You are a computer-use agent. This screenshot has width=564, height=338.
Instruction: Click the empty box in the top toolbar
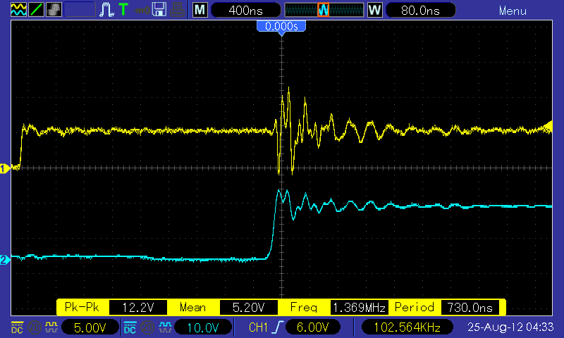[80, 10]
